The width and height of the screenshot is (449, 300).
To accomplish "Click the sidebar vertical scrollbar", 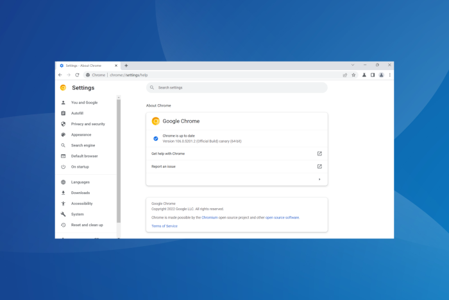I will coord(119,161).
